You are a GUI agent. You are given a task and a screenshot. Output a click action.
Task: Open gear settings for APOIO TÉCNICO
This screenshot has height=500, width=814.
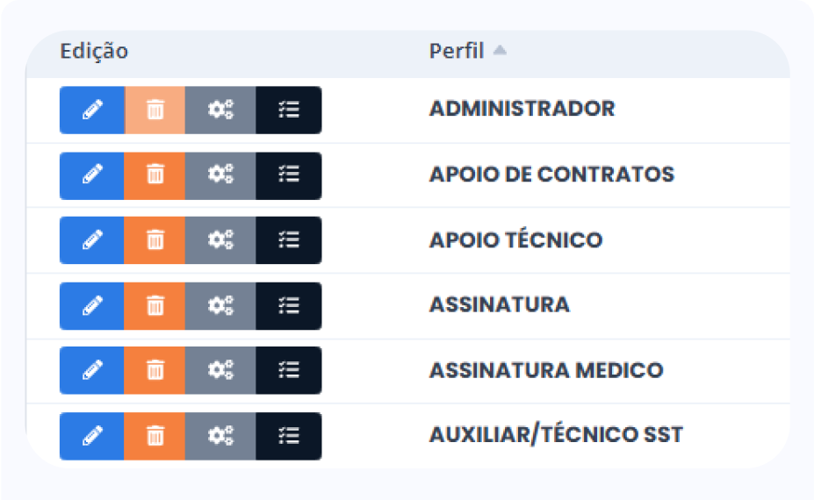coord(220,239)
